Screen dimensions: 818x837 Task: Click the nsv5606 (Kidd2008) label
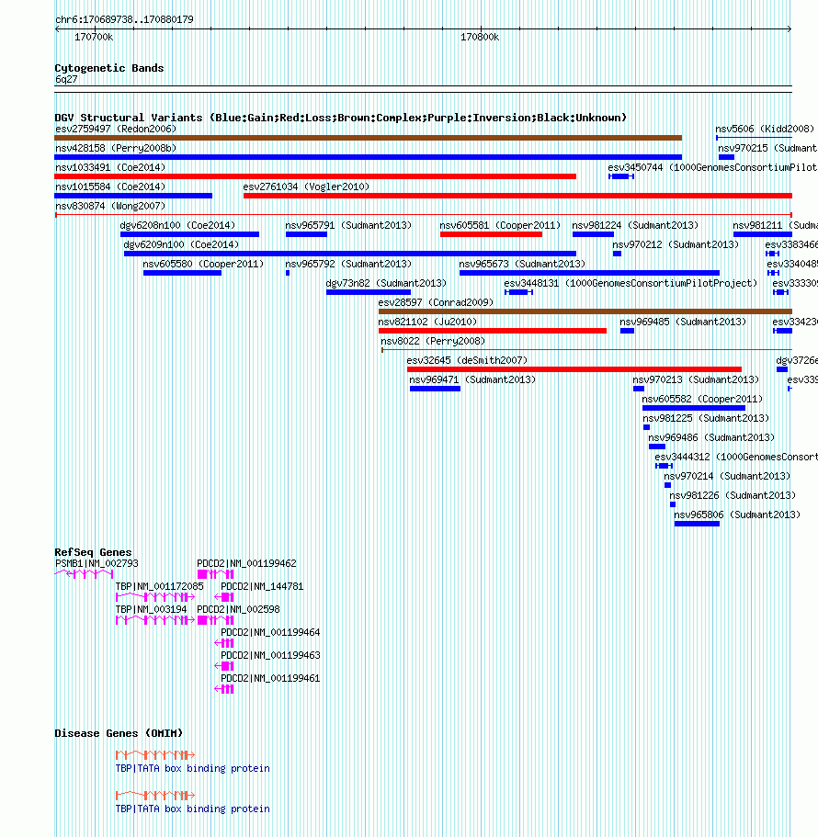[x=765, y=129]
